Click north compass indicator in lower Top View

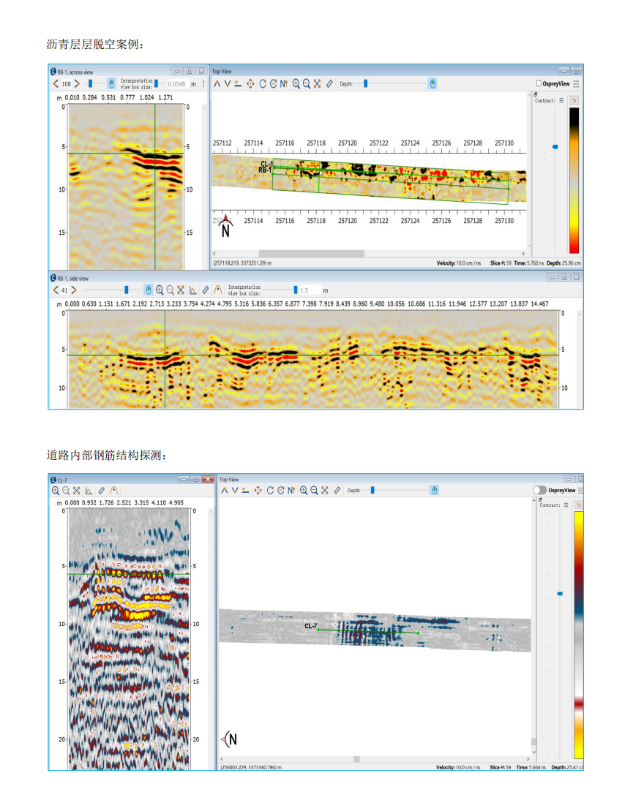point(229,739)
